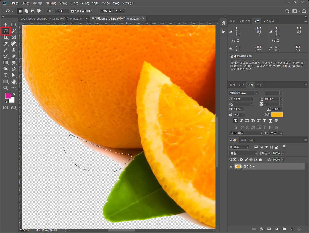Select the Magic Wand tool

point(14,31)
